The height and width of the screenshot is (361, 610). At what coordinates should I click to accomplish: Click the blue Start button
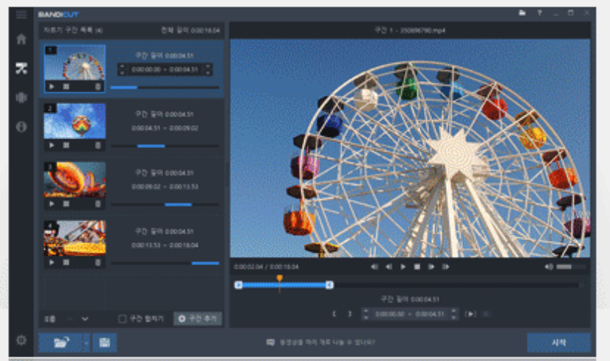point(558,343)
